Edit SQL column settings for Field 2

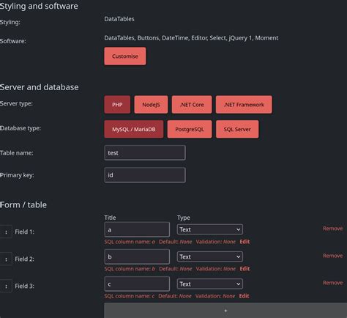click(245, 269)
